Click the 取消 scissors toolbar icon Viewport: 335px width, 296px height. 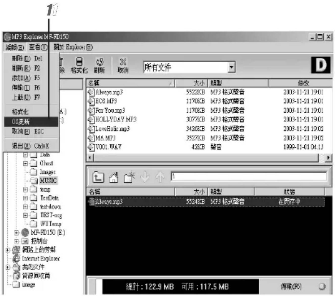click(123, 65)
